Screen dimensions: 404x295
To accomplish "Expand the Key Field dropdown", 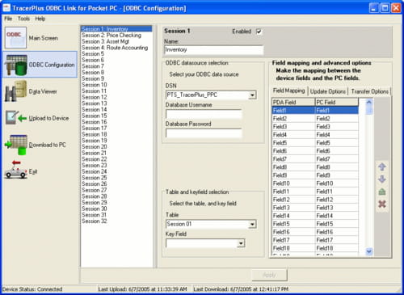I will 241,243.
